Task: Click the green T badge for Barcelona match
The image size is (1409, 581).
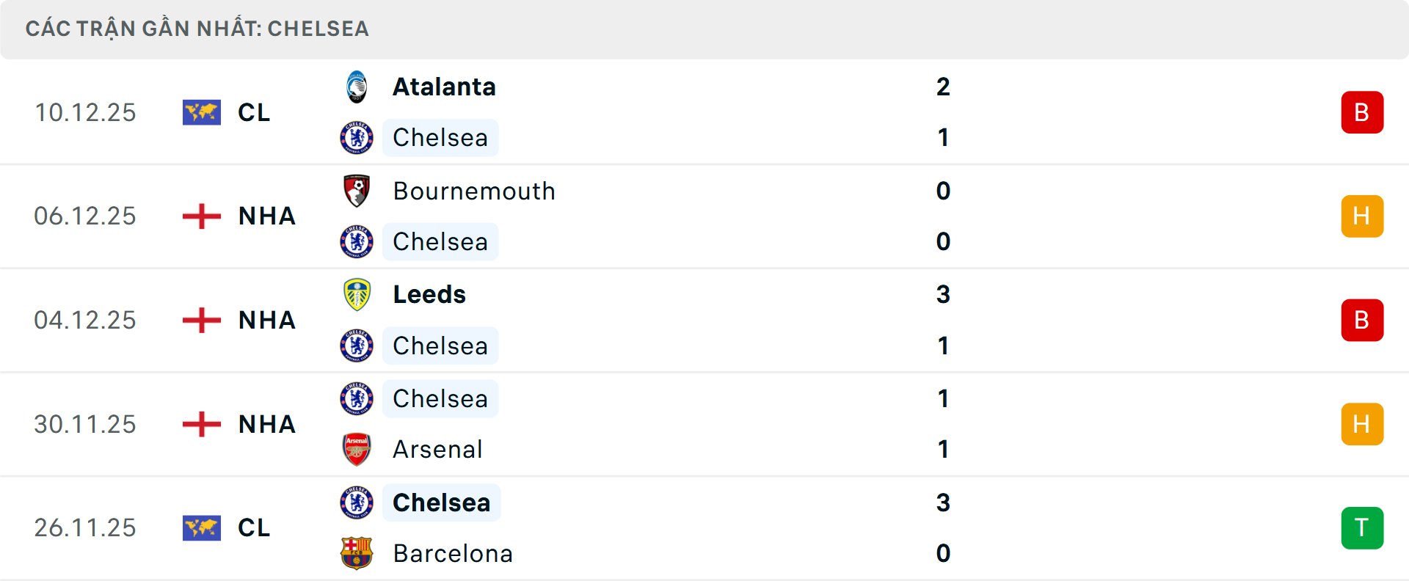Action: click(x=1362, y=528)
